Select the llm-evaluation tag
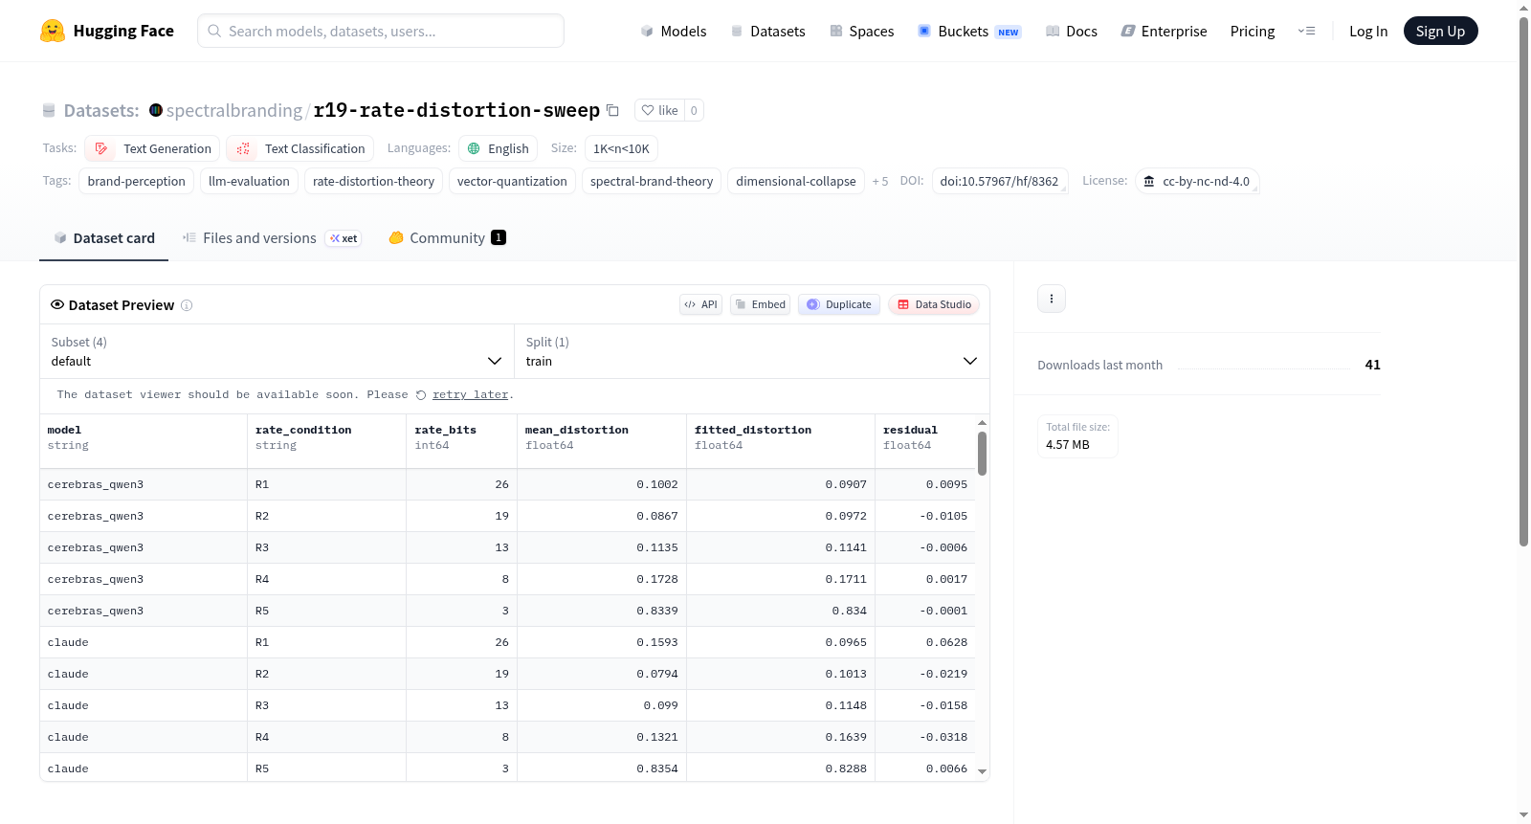The width and height of the screenshot is (1531, 824). pyautogui.click(x=249, y=181)
